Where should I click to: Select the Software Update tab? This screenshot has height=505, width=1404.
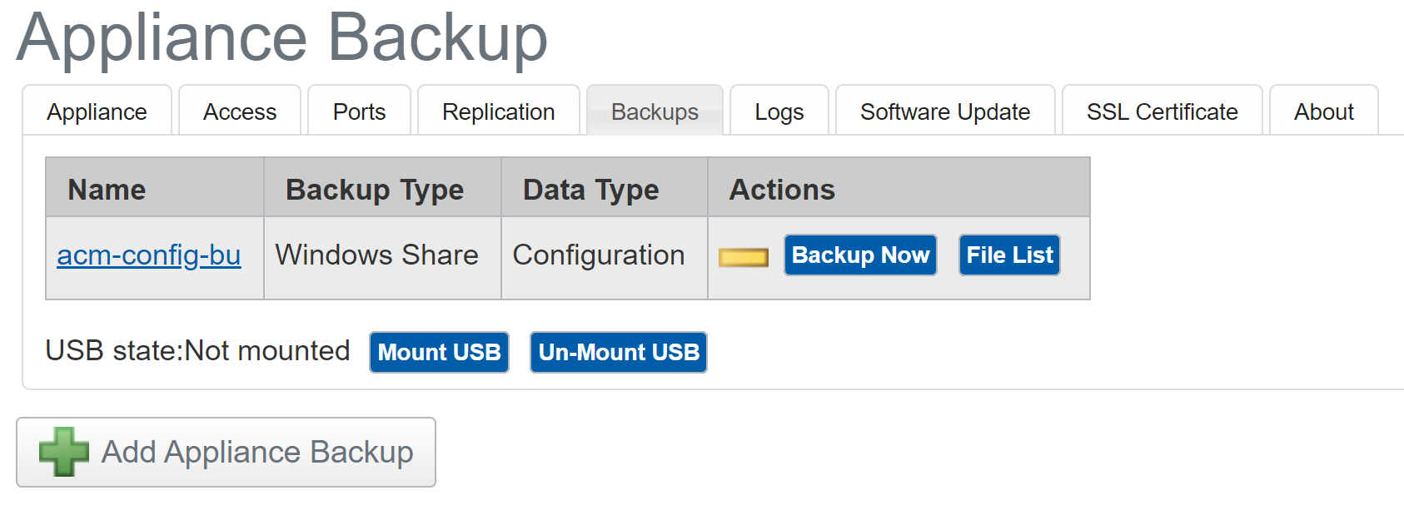[945, 111]
